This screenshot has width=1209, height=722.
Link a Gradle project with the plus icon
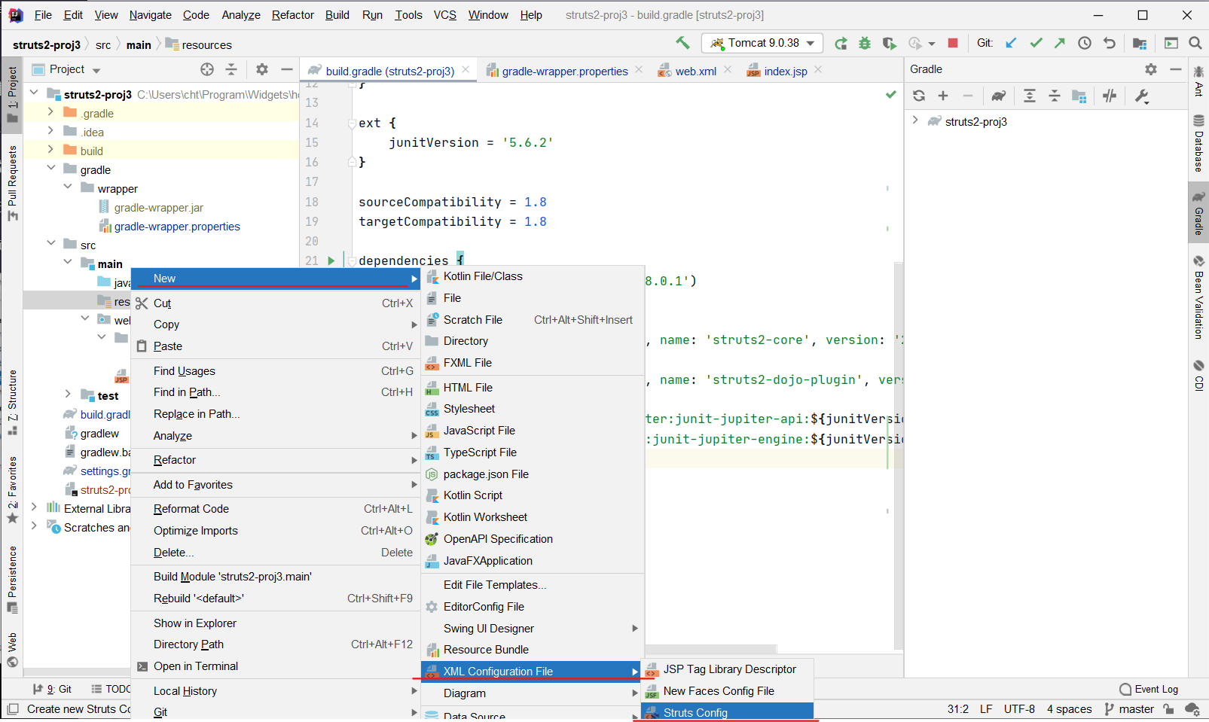943,96
